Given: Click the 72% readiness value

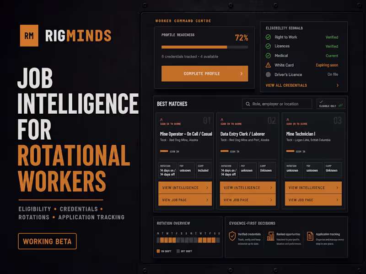Looking at the screenshot, I should pyautogui.click(x=242, y=38).
